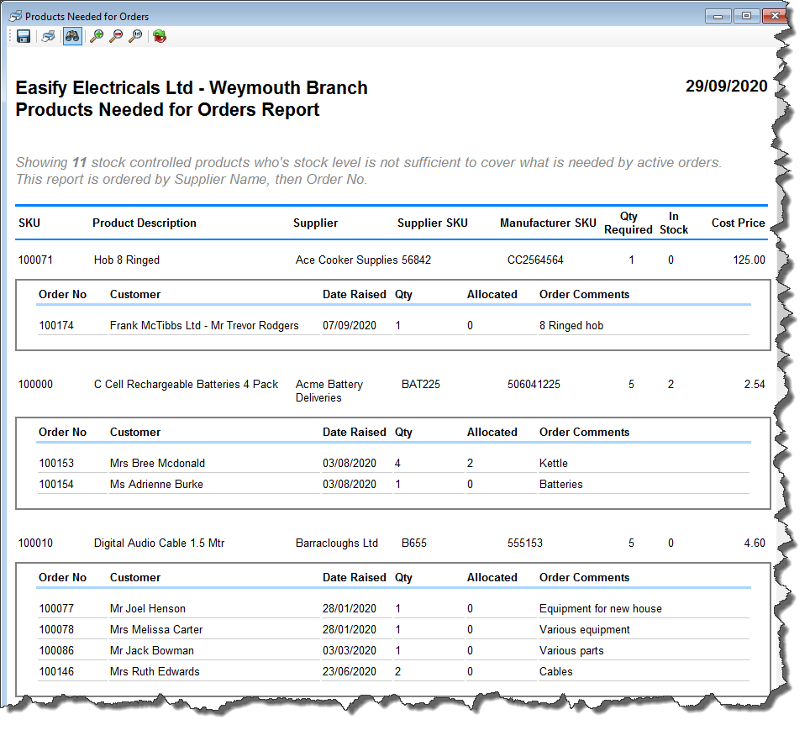Click customer Mrs Bree Mcdonald
This screenshot has width=810, height=730.
pos(157,464)
